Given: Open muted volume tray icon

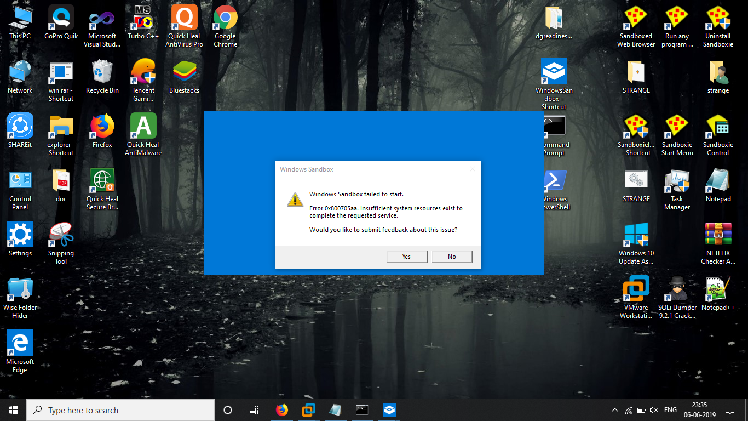Looking at the screenshot, I should click(654, 410).
